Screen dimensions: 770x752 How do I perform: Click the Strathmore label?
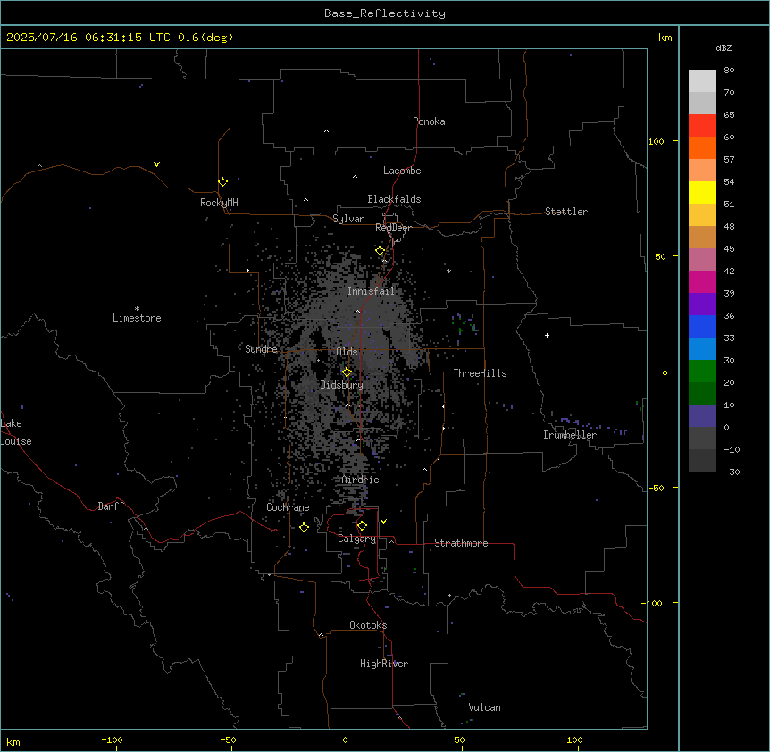tap(461, 543)
